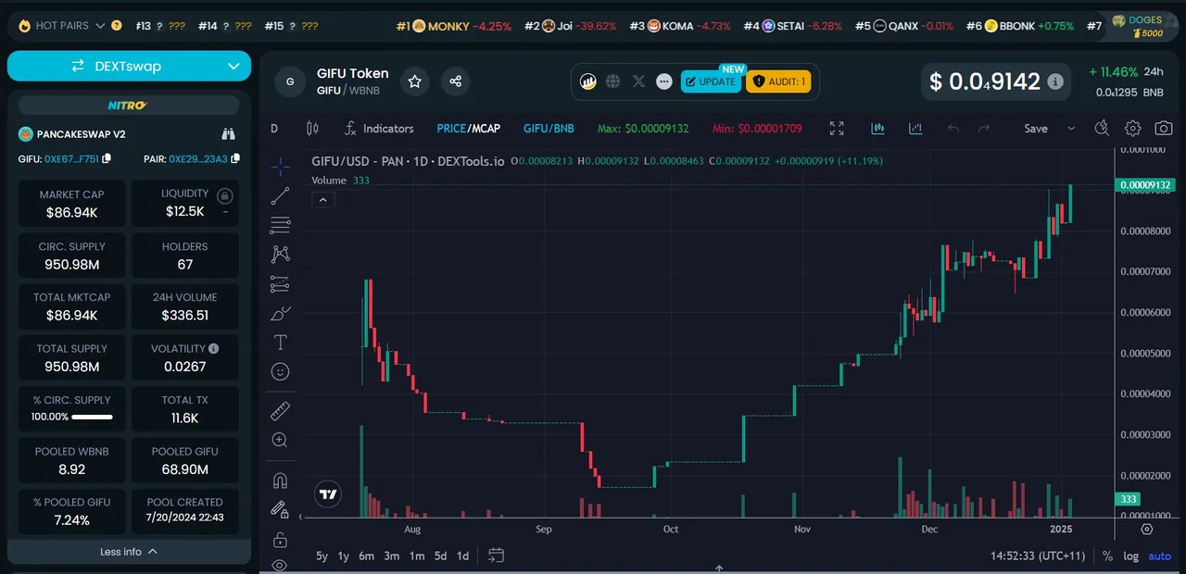Viewport: 1186px width, 574px height.
Task: Select the 6m time range
Action: point(367,555)
